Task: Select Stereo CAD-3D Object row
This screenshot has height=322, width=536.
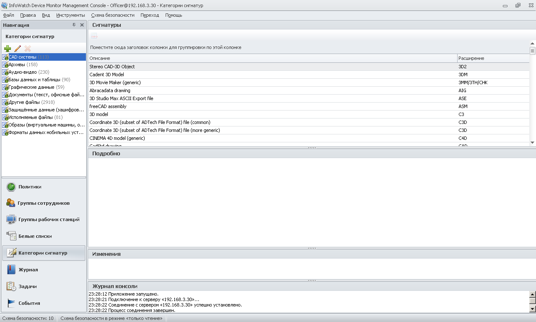Action: (x=309, y=67)
